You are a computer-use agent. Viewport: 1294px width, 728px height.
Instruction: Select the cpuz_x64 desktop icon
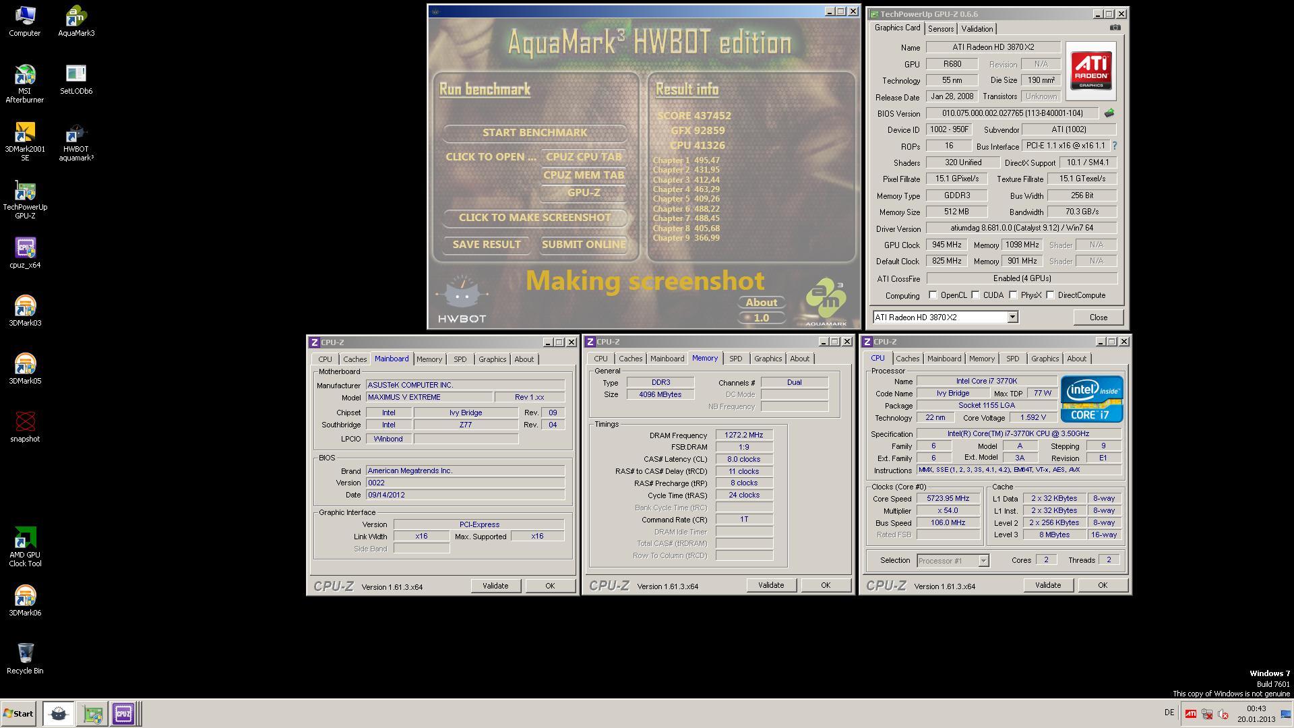point(25,253)
